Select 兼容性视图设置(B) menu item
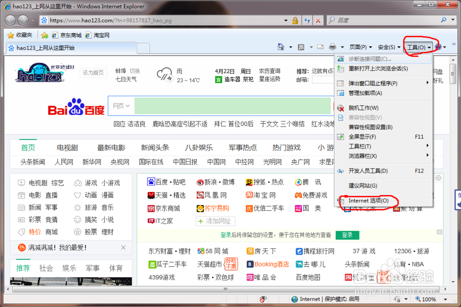461x307 pixels. 384,127
